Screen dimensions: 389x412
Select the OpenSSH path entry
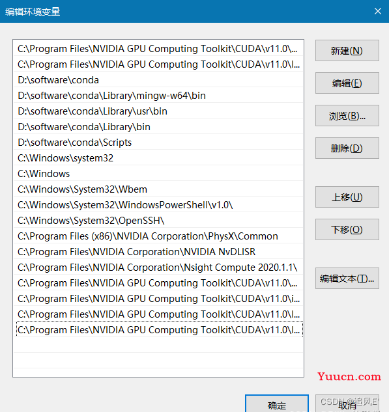pyautogui.click(x=158, y=221)
